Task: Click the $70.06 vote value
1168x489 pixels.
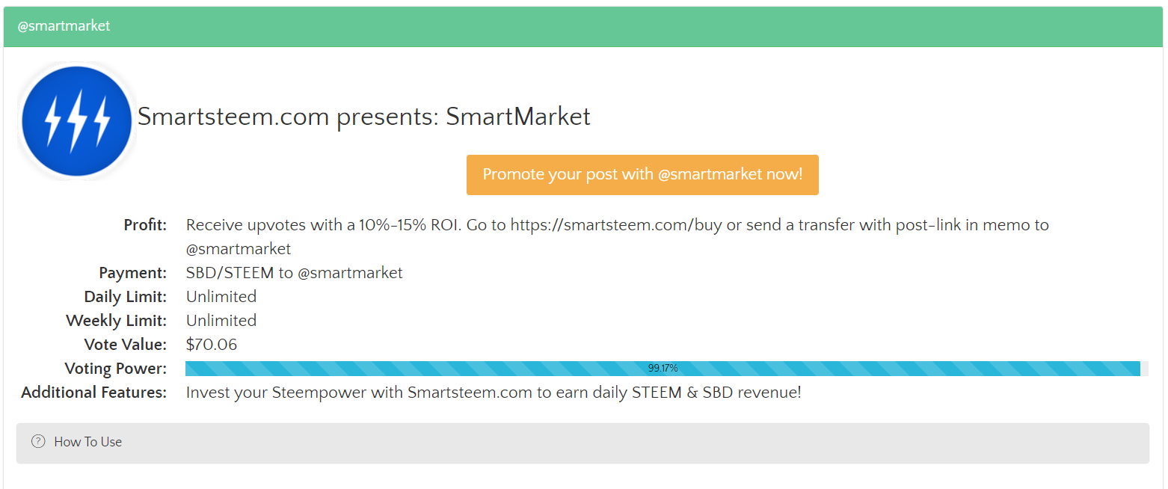Action: pyautogui.click(x=212, y=345)
